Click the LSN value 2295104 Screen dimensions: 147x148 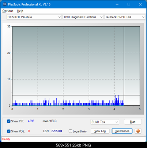pyautogui.click(x=57, y=131)
